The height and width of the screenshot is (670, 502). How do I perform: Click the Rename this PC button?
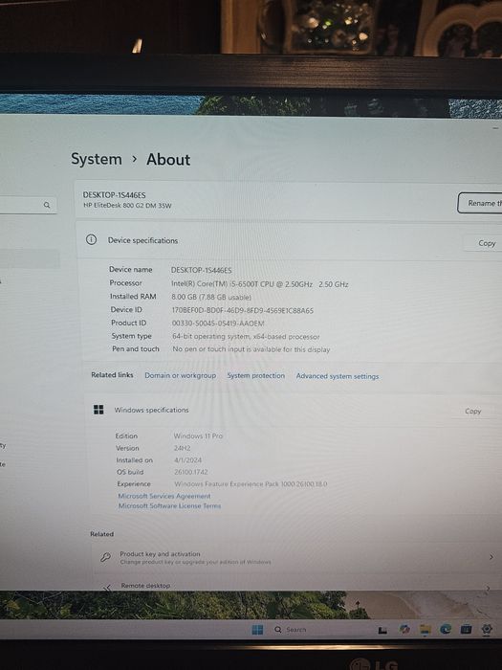480,203
